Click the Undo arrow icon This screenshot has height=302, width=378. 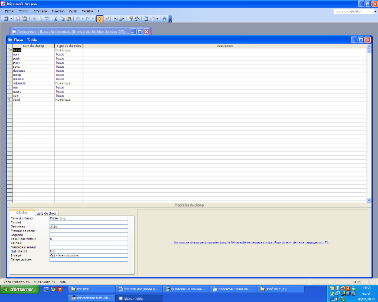(77, 19)
